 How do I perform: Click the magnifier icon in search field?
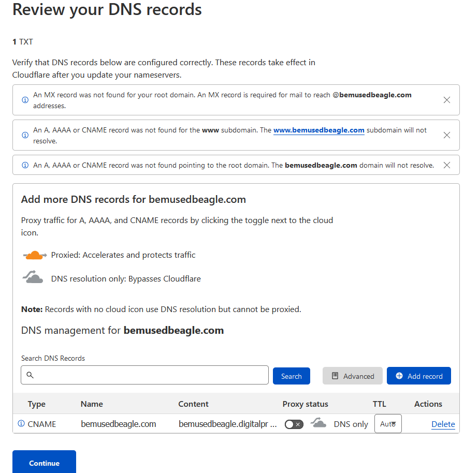(30, 375)
